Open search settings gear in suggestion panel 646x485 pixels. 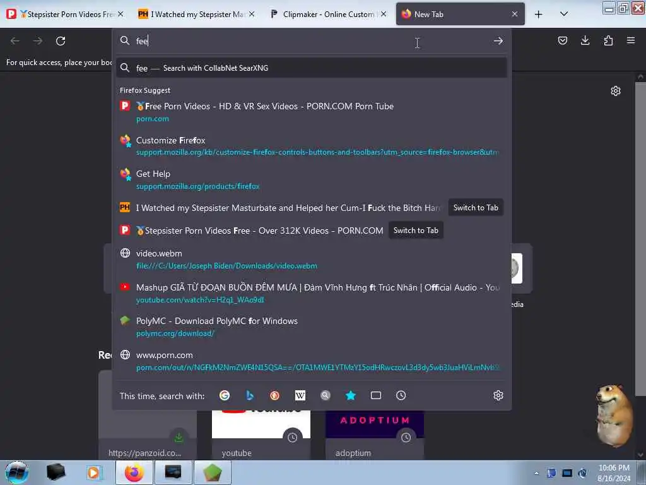click(498, 395)
